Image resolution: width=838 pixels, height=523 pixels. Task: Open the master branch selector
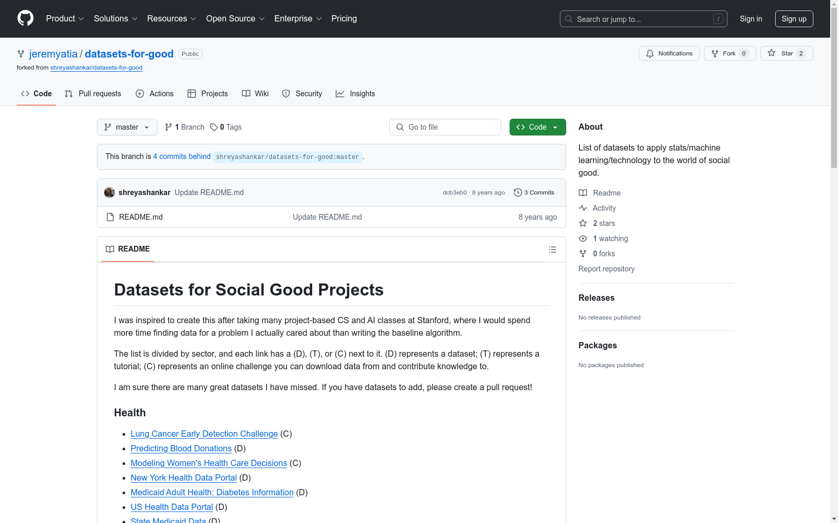click(127, 127)
